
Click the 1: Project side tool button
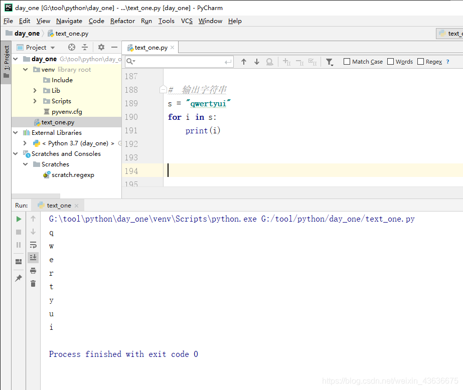pos(6,62)
